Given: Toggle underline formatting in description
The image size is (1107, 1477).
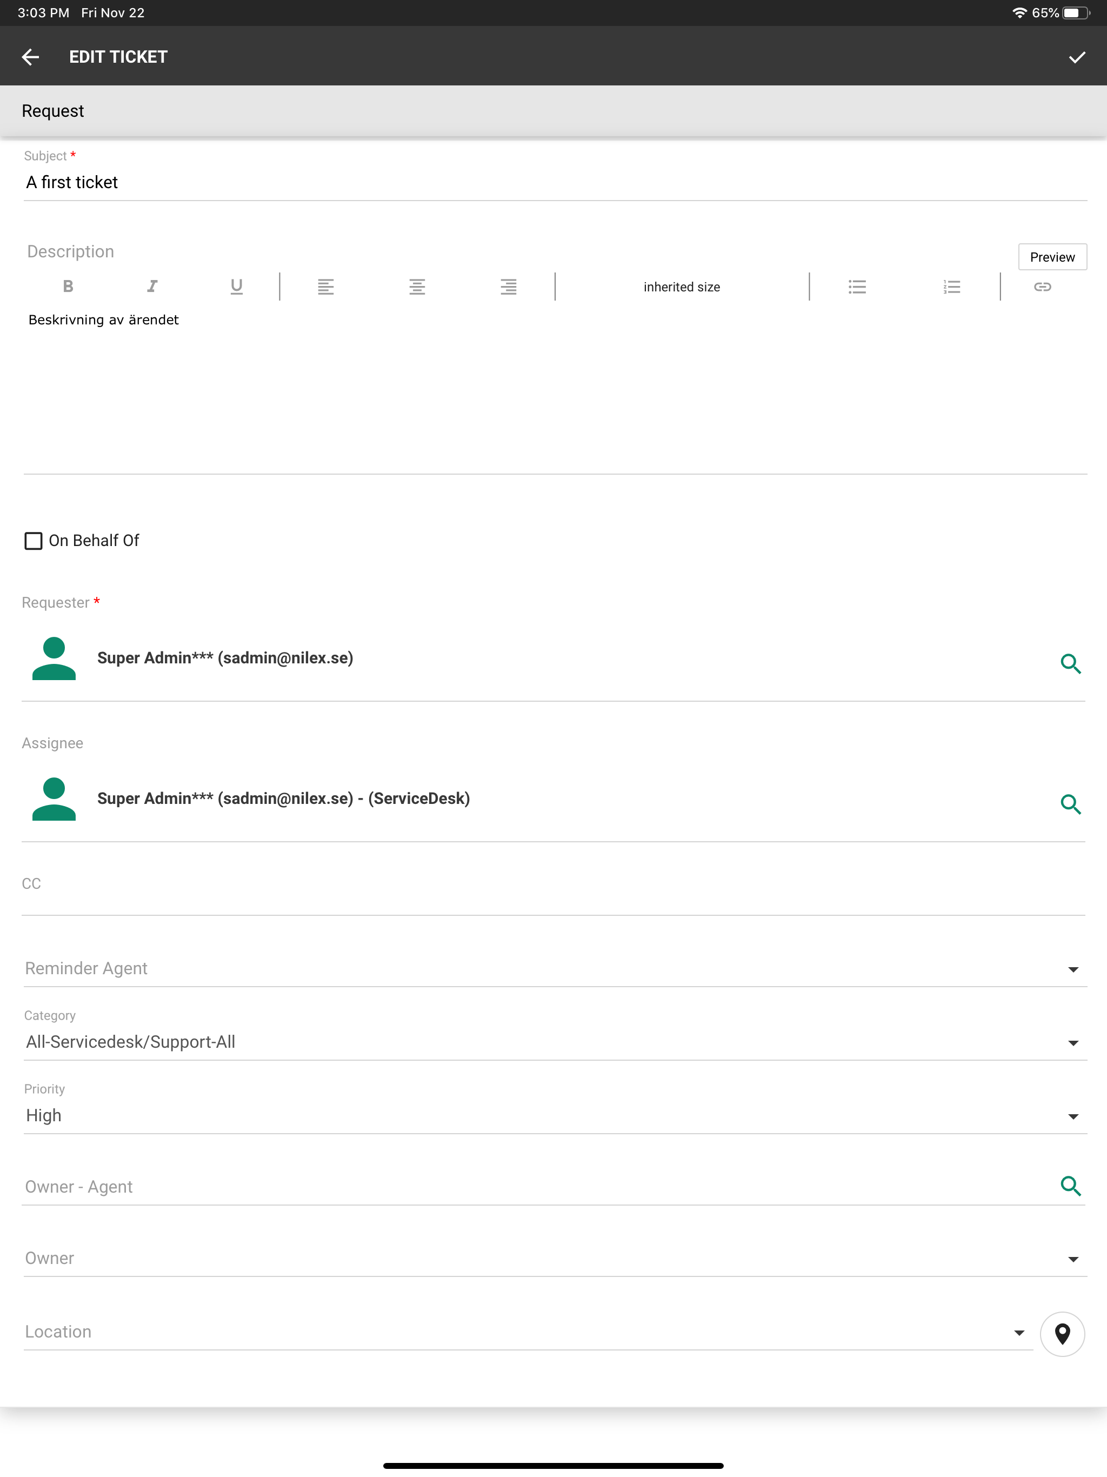Looking at the screenshot, I should (236, 287).
